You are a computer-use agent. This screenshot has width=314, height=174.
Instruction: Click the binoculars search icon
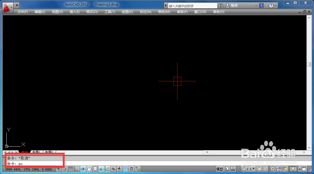tap(221, 6)
